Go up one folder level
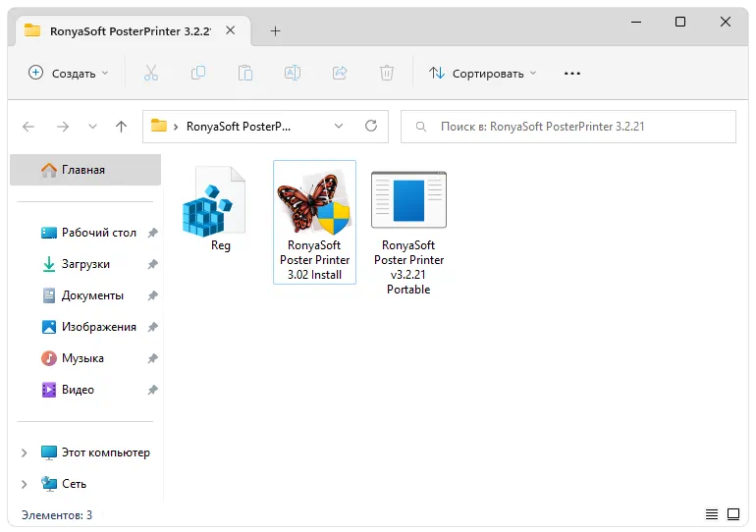This screenshot has height=532, width=756. click(121, 127)
